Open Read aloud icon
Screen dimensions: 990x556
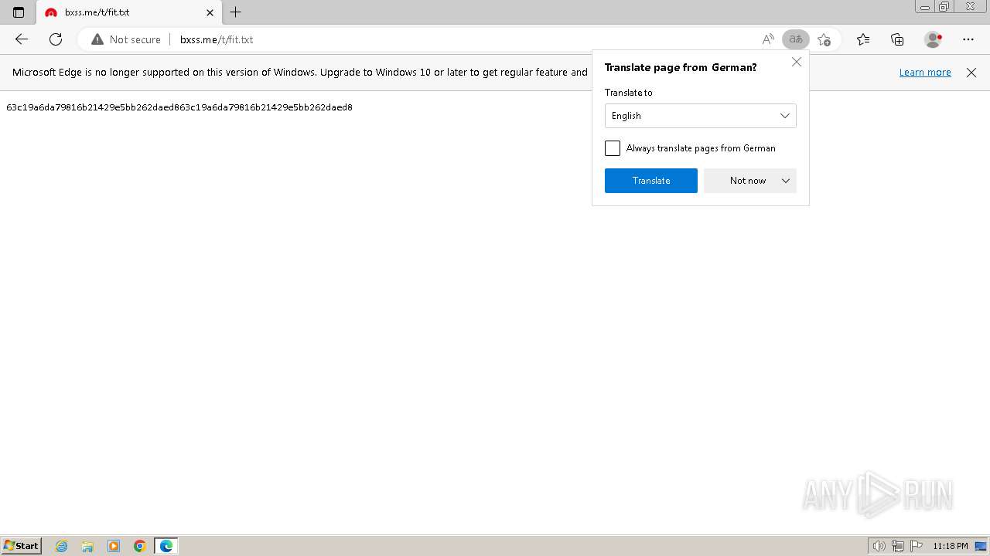tap(768, 39)
